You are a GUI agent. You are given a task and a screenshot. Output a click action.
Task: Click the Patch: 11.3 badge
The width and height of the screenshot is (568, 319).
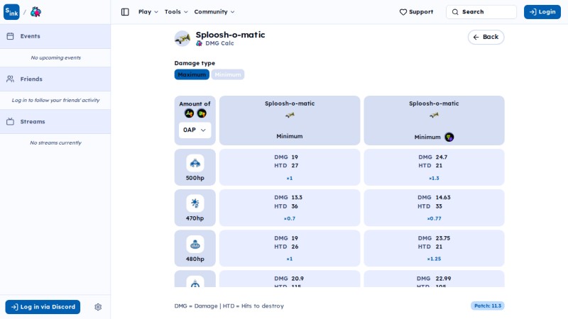click(487, 306)
